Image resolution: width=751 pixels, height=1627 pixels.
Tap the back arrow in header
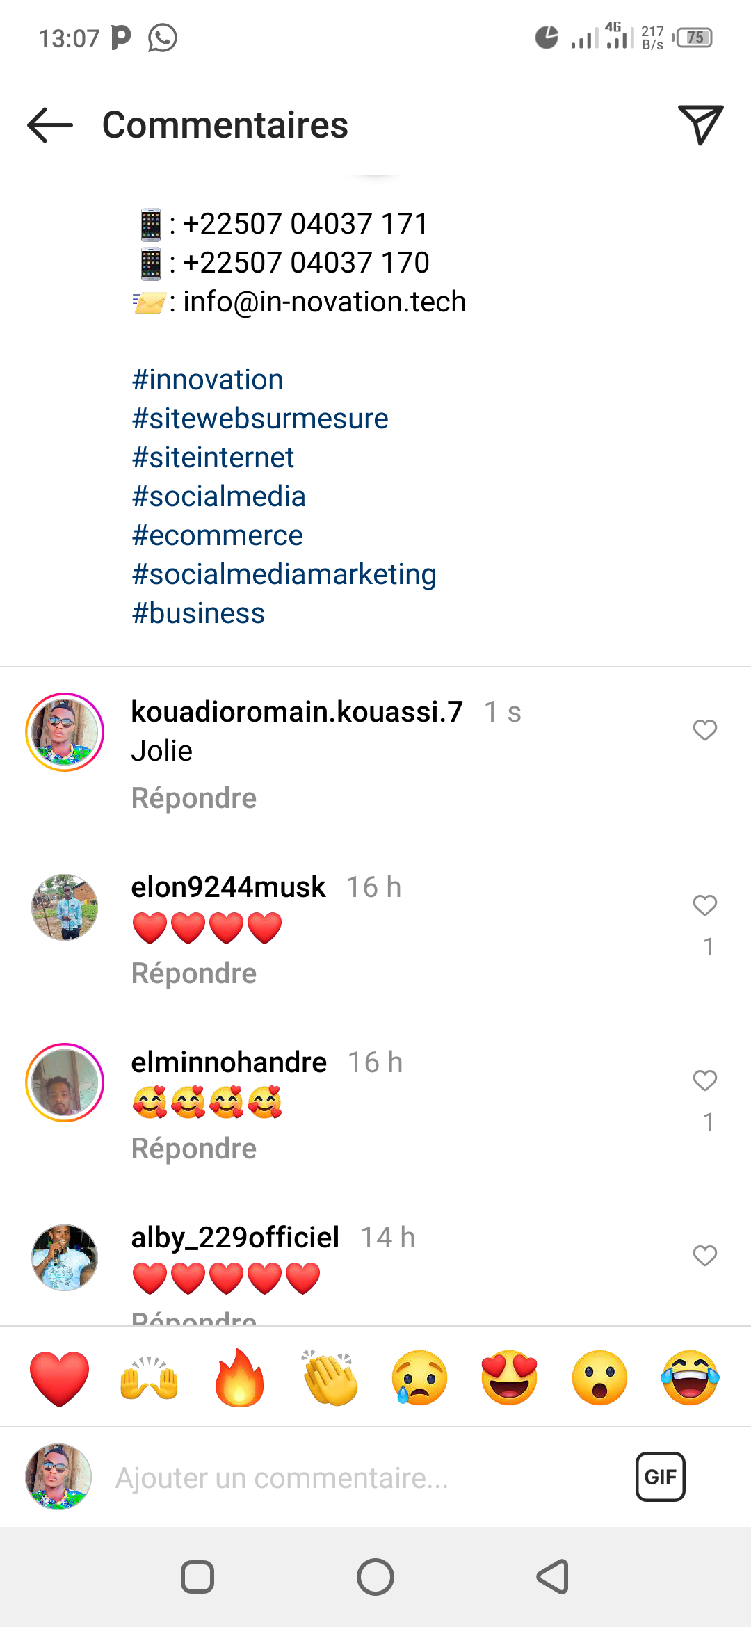coord(50,125)
